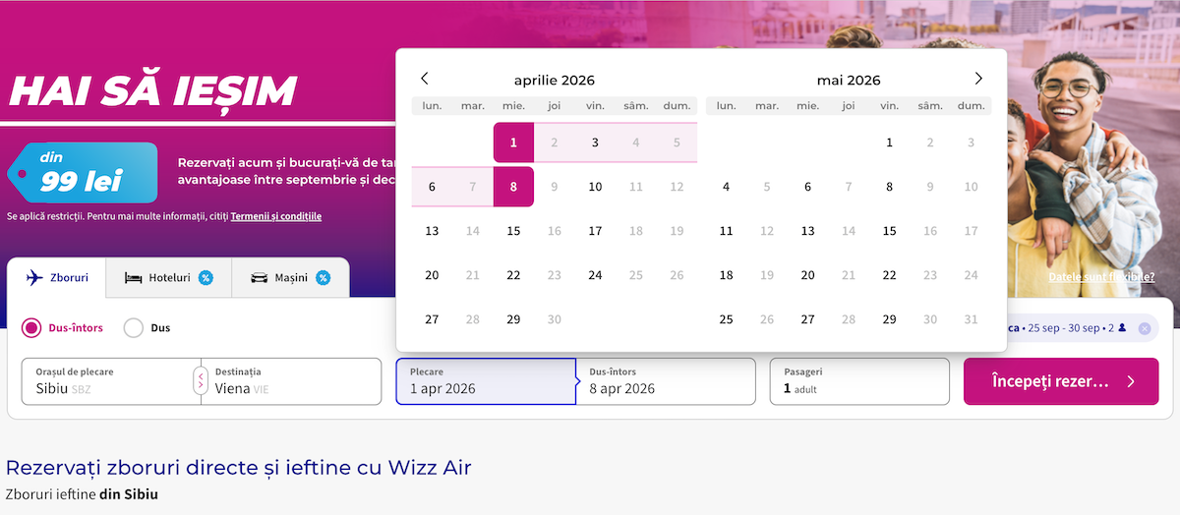Select 17 April 2026 date
The height and width of the screenshot is (515, 1180).
coord(595,231)
